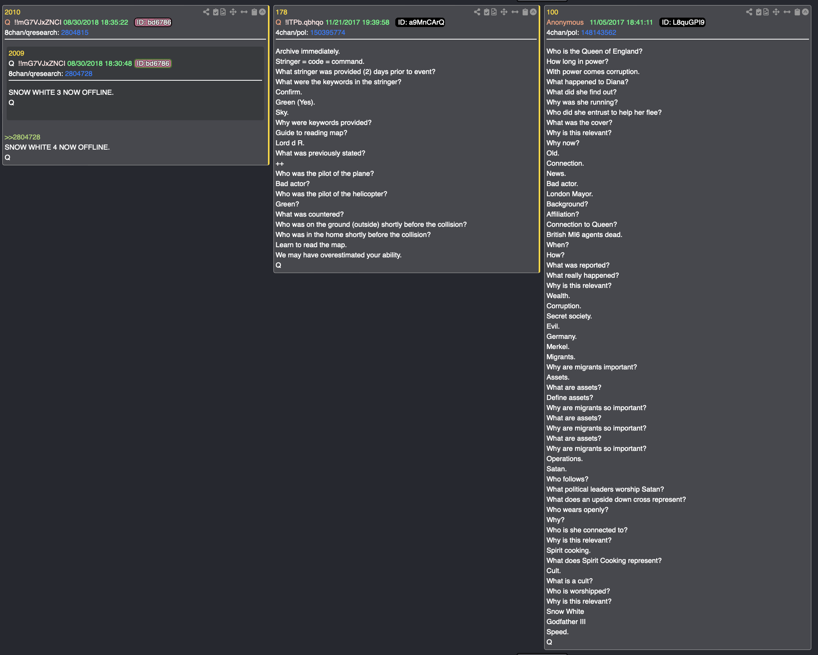Viewport: 818px width, 655px height.
Task: Click the horizontal resize arrows on post 2010
Action: pyautogui.click(x=244, y=12)
